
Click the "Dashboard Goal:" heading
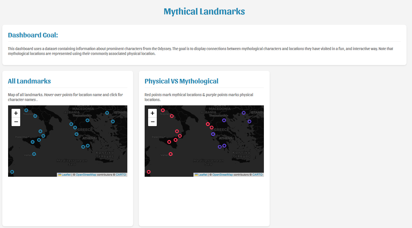pos(33,35)
